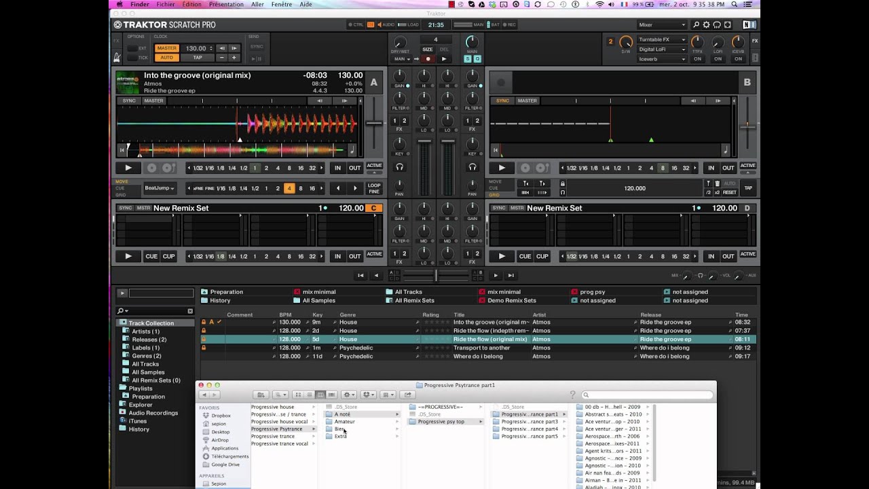Open Fenêtre menu in menu bar
The image size is (869, 489).
pos(282,4)
